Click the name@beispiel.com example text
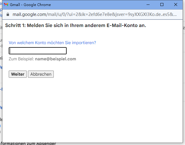 point(56,59)
